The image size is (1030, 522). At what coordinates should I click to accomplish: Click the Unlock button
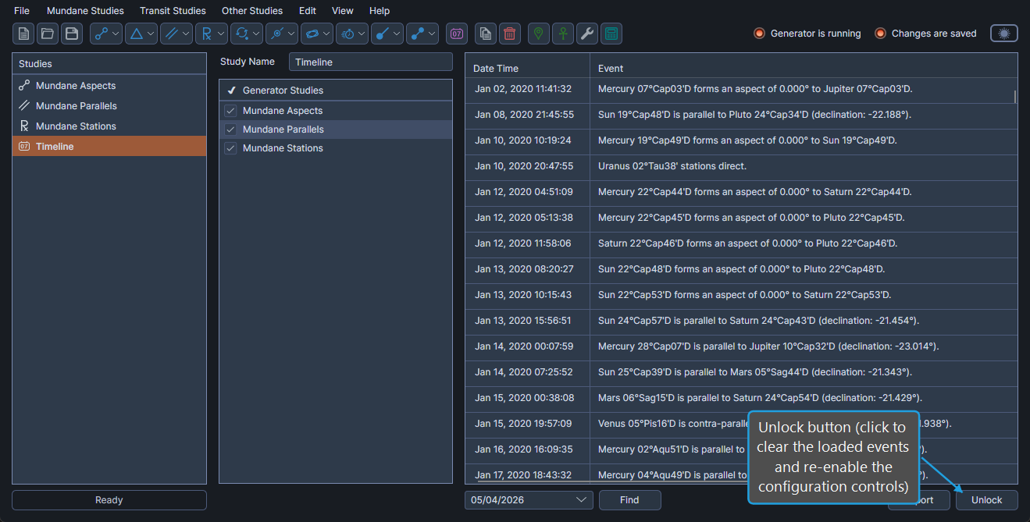click(x=987, y=500)
